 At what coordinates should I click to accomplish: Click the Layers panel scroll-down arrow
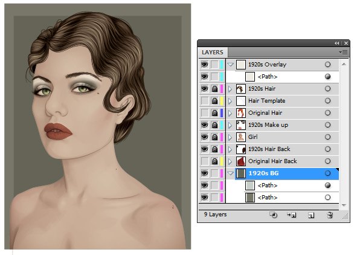344,205
